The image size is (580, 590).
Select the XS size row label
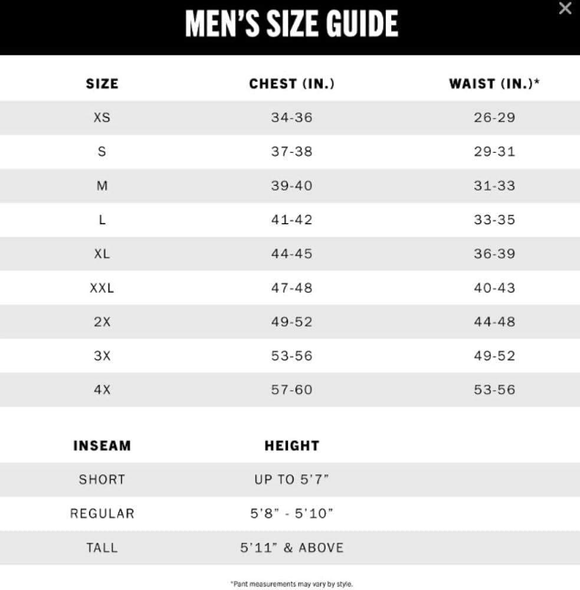click(102, 117)
